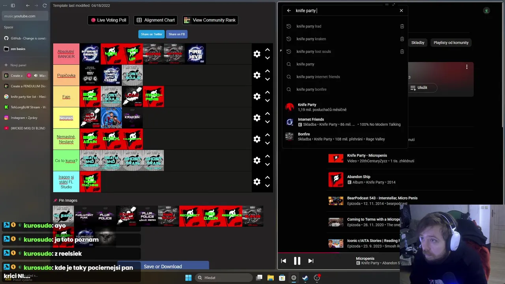
Task: Open settings gear for Iragon si stáhl FL Studio tier
Action: tap(257, 182)
